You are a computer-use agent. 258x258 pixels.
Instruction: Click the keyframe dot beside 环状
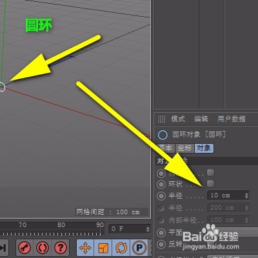(161, 184)
